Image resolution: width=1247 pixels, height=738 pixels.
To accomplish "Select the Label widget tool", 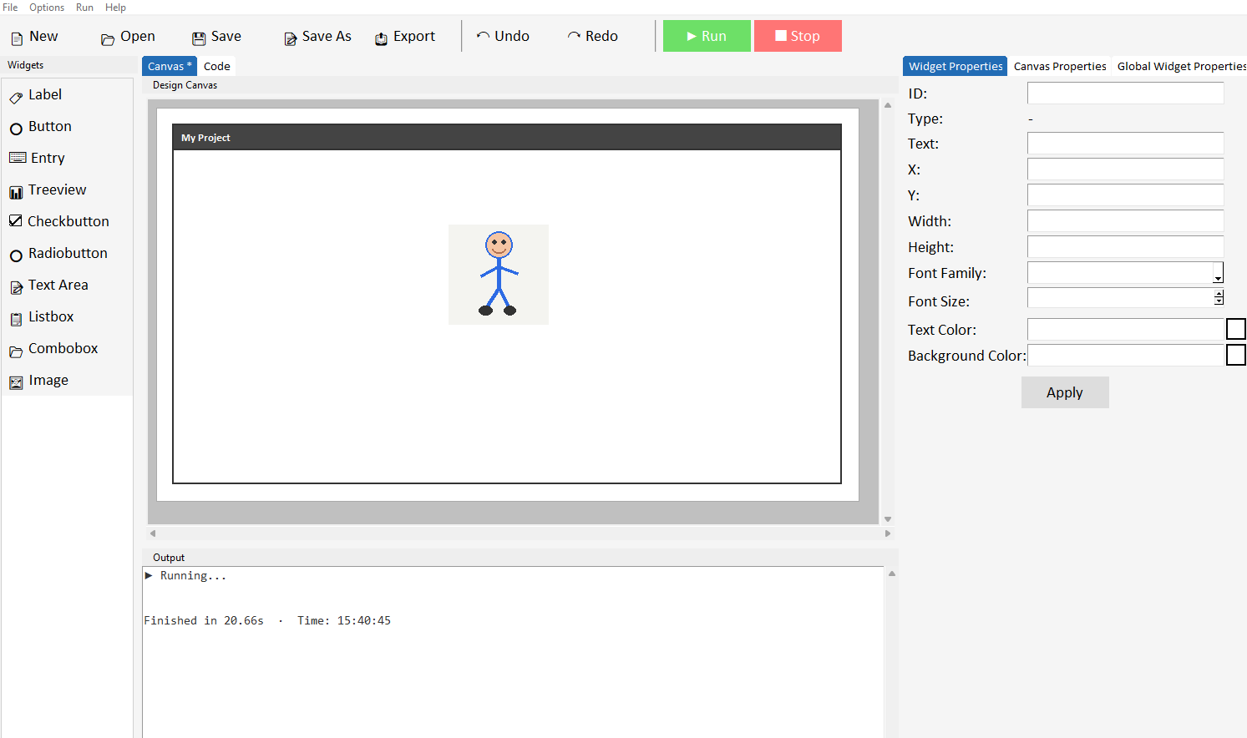I will point(43,94).
